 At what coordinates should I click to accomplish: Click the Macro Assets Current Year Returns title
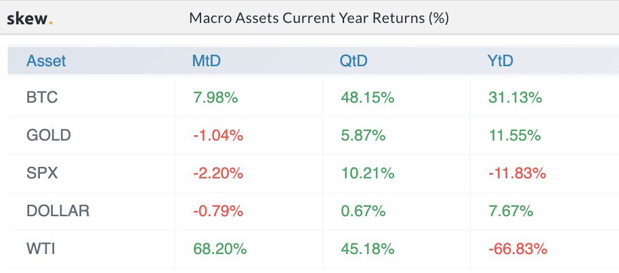319,18
